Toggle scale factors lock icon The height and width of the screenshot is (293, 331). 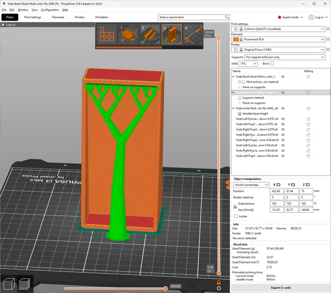235,207
